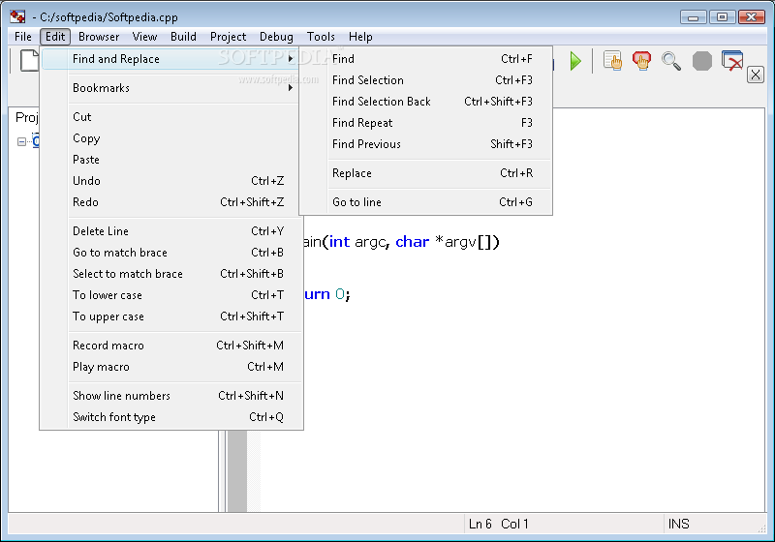
Task: Open the Debug menu
Action: click(x=276, y=37)
